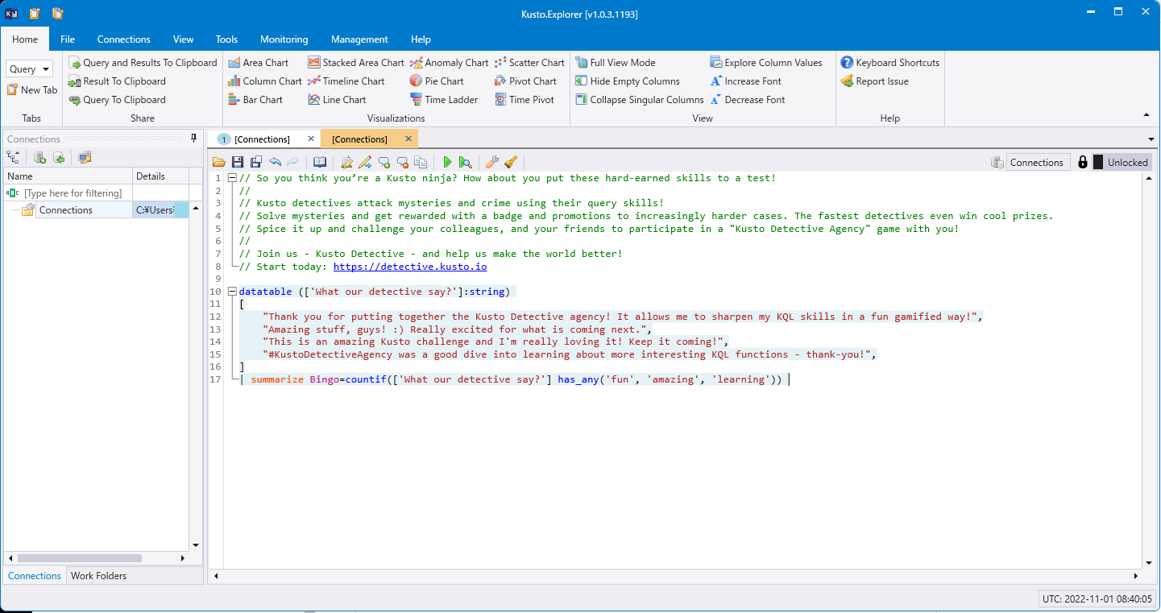Screen dimensions: 1161x613
Task: Toggle Collapse Singular Columns
Action: click(639, 99)
